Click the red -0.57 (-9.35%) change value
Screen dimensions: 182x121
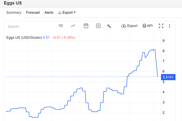(x=64, y=38)
